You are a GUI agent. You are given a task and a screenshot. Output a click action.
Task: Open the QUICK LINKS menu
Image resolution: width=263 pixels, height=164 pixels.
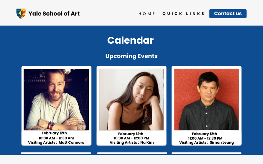(183, 14)
